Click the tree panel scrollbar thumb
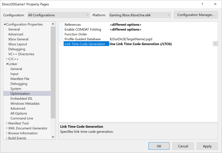The image size is (222, 153). [x=53, y=73]
